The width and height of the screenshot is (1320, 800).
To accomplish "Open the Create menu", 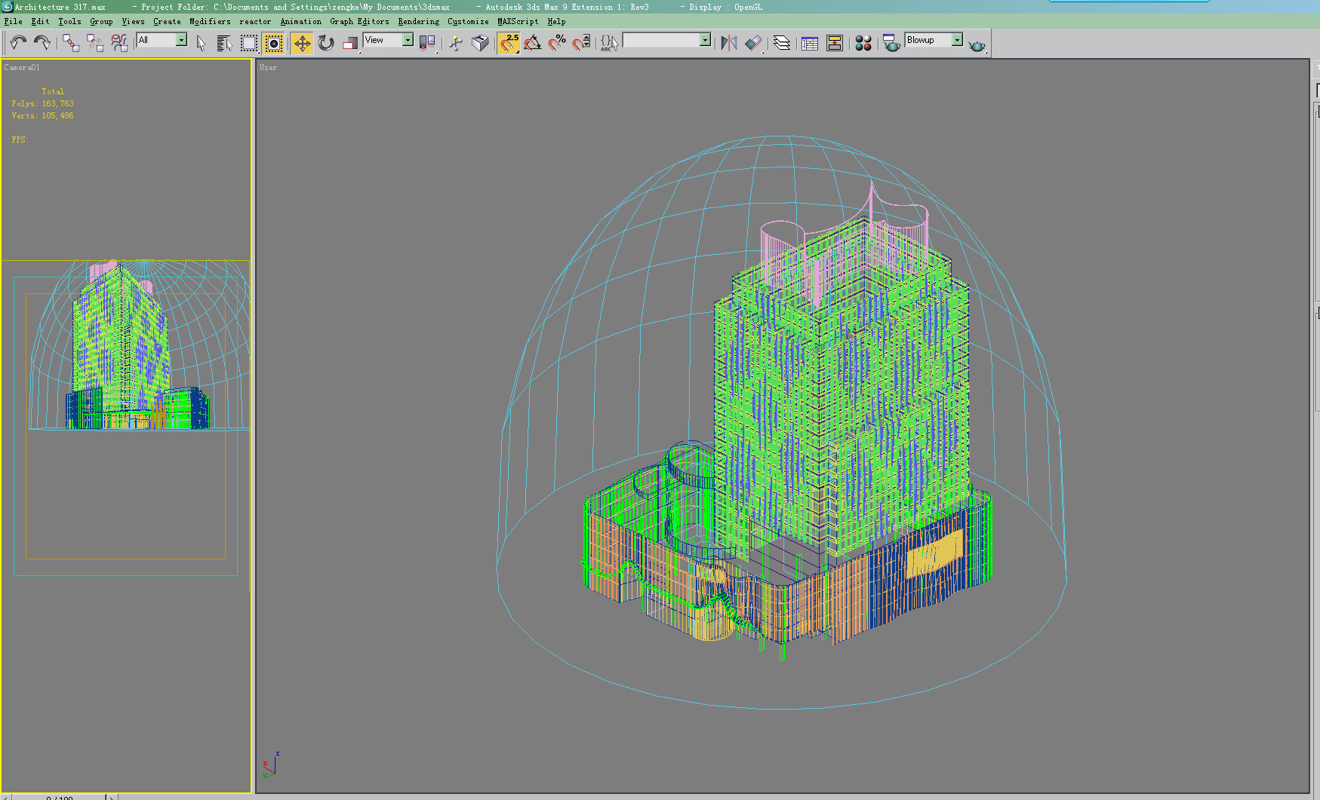I will (x=167, y=22).
